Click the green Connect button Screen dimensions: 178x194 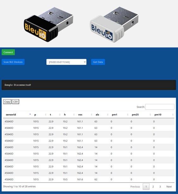click(x=8, y=52)
